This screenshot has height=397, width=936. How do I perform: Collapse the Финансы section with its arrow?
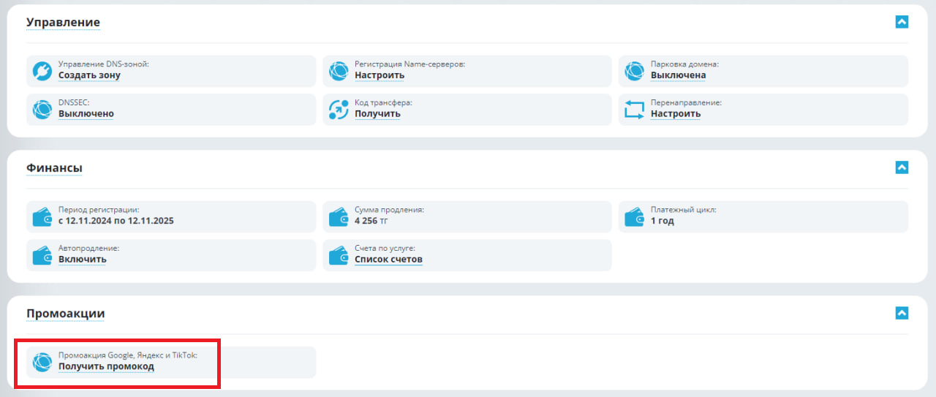click(x=902, y=167)
